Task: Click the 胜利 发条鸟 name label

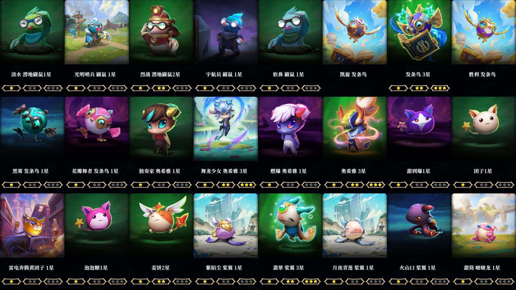Action: 482,74
